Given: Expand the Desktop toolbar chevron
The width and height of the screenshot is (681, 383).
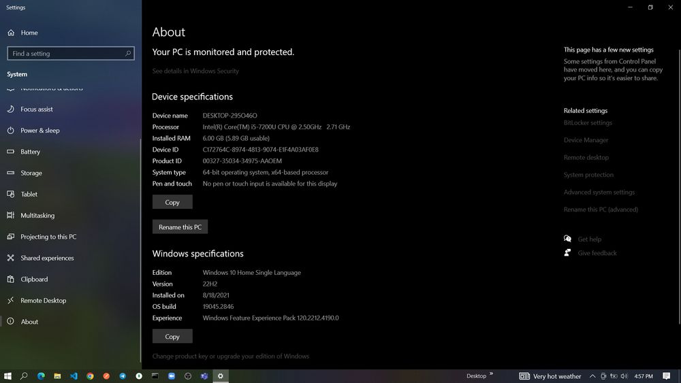Looking at the screenshot, I should pos(491,373).
